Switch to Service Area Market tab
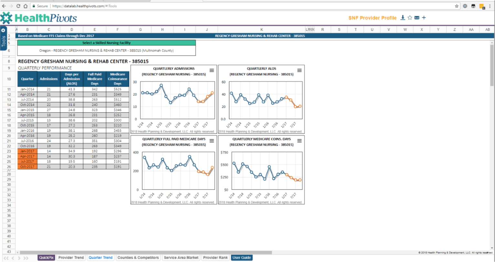Image resolution: width=495 pixels, height=262 pixels. coord(181,258)
